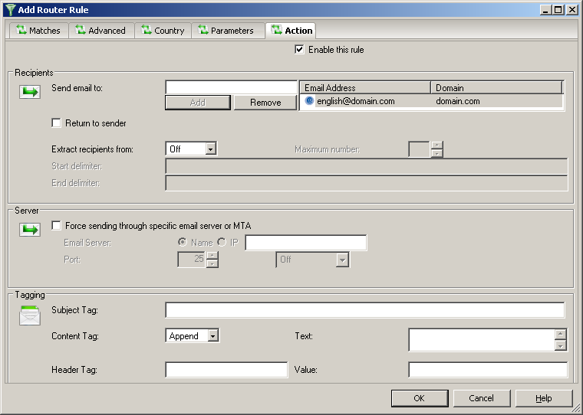Viewport: 583px width, 415px height.
Task: Click the blue icon beside english@domain.com
Action: (309, 101)
